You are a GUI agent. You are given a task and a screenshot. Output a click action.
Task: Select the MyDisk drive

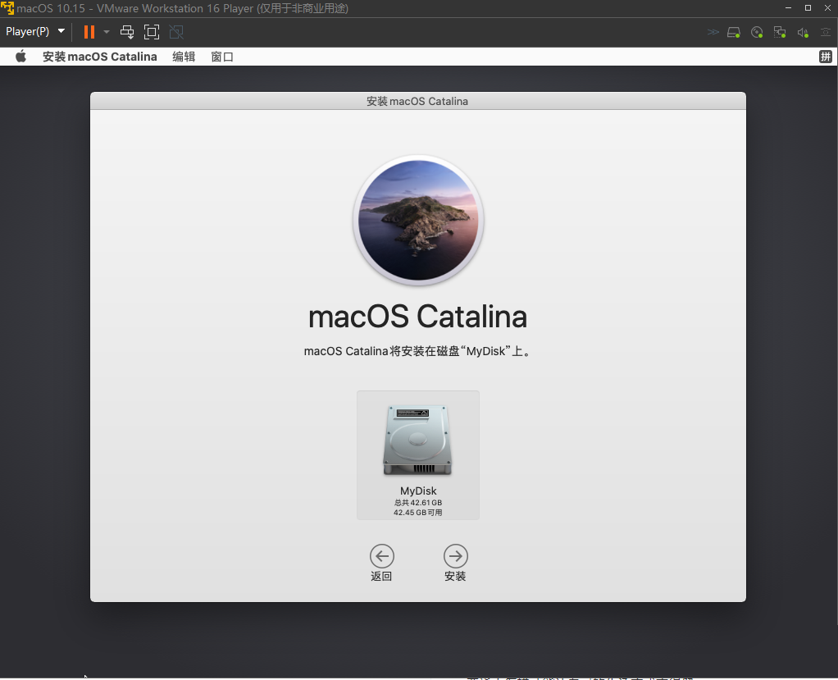[418, 455]
